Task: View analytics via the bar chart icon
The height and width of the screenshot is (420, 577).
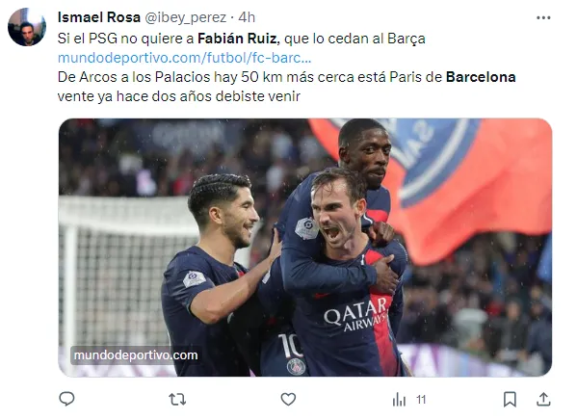Action: coord(399,400)
